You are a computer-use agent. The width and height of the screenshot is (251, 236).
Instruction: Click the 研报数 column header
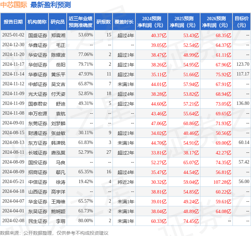click(x=103, y=22)
